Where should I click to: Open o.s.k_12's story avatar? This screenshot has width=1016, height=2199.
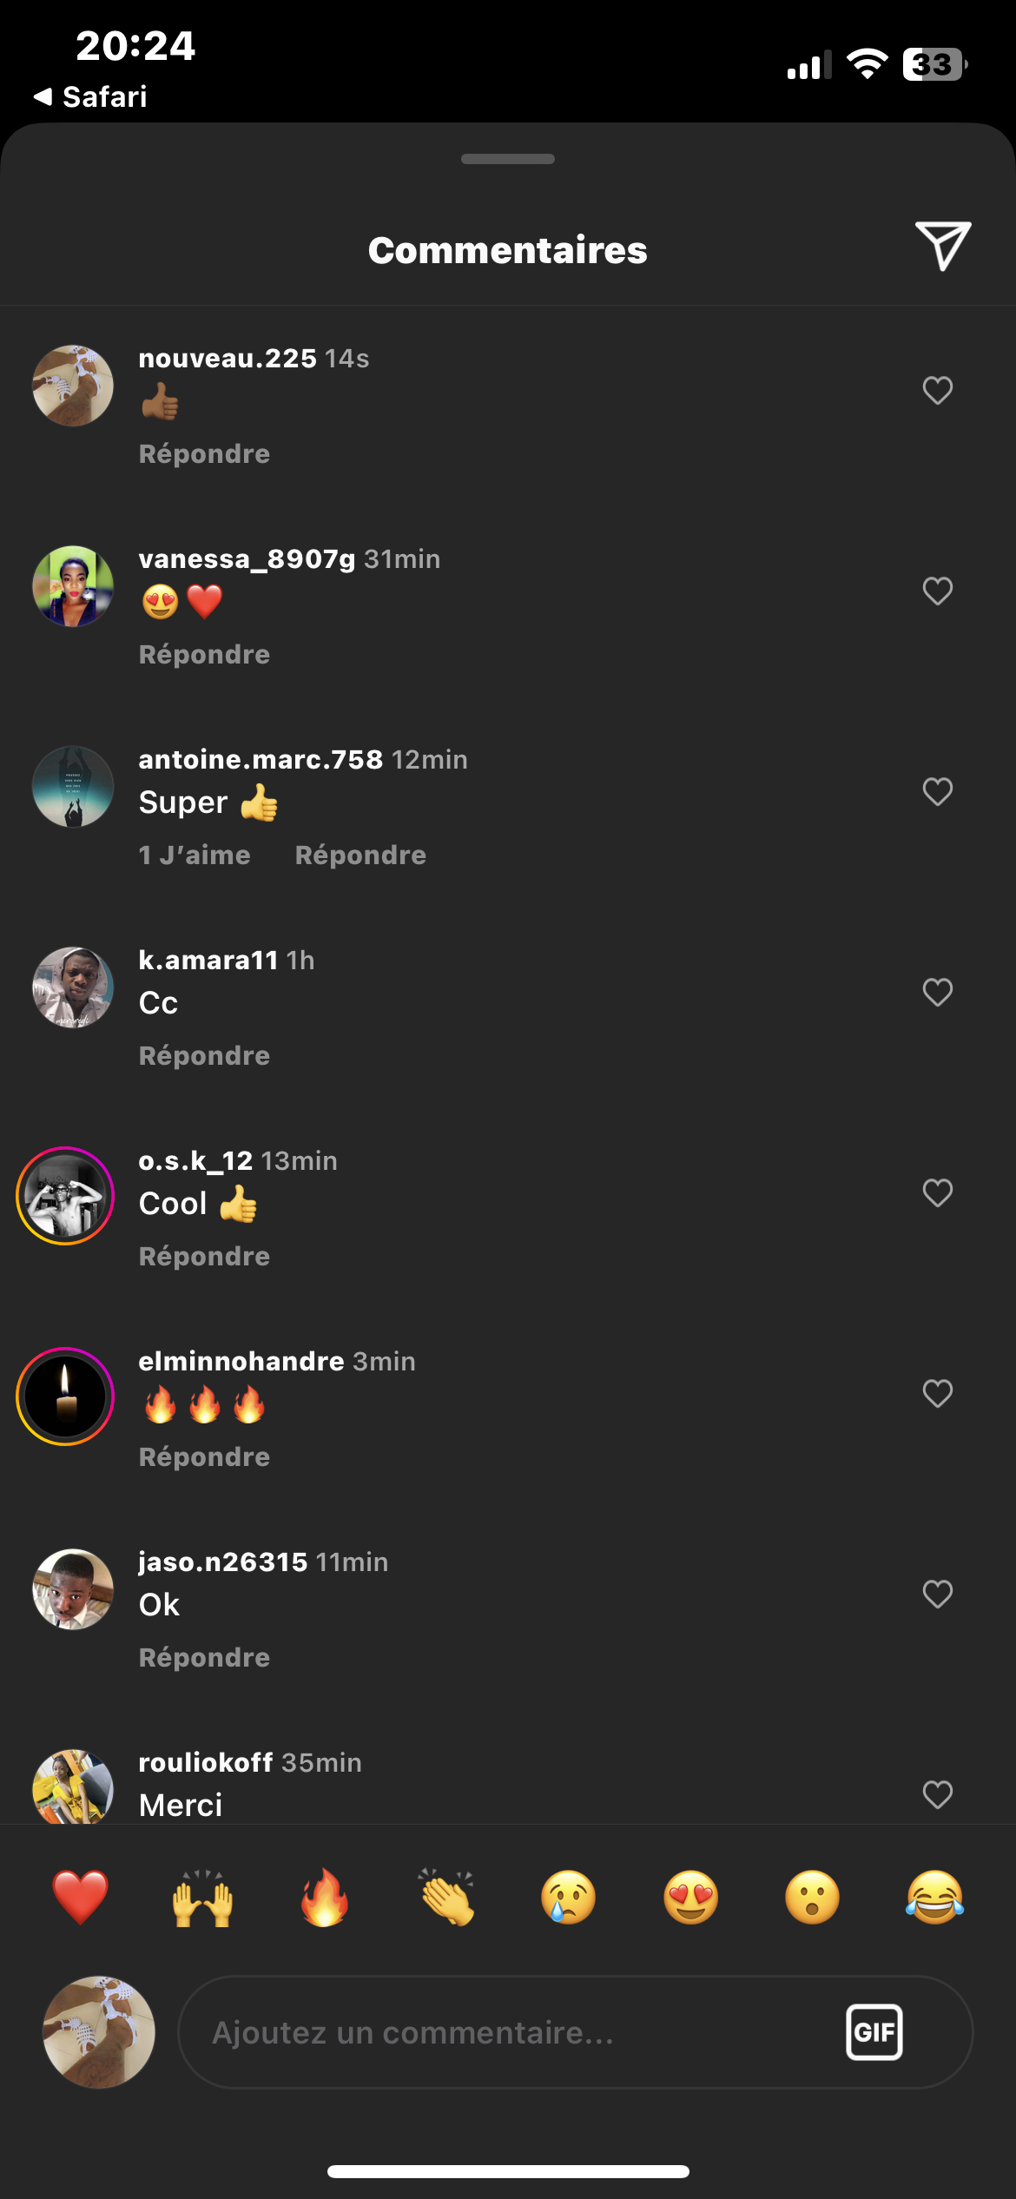65,1196
